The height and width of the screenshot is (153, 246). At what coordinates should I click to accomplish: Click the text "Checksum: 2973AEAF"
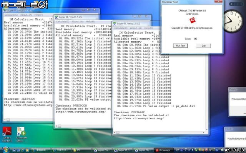click(x=129, y=112)
